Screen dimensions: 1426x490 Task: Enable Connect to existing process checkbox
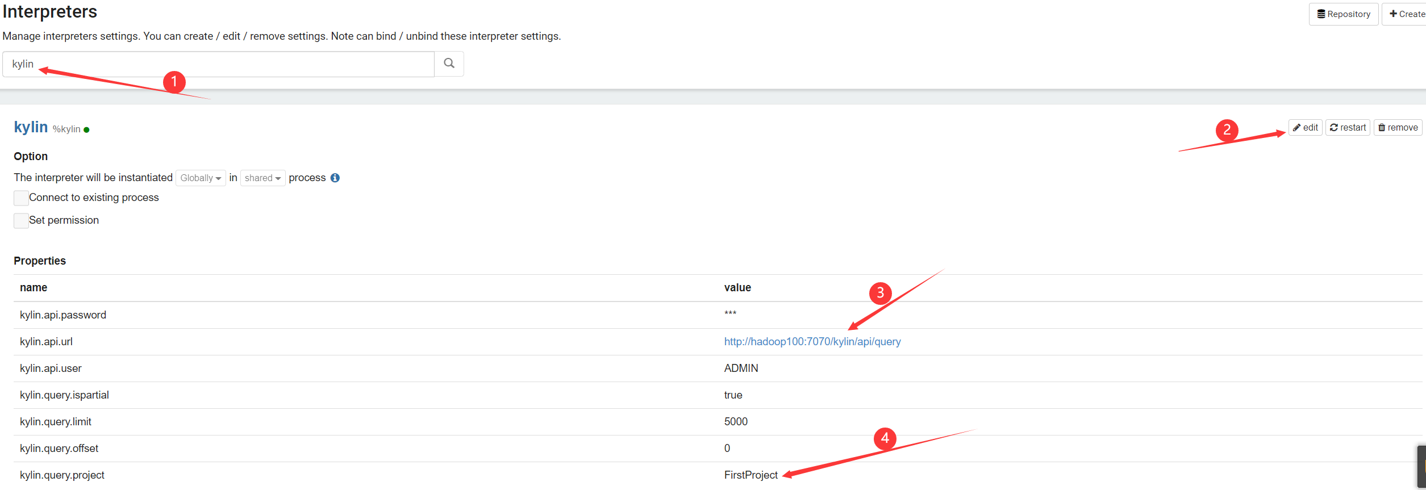point(21,198)
